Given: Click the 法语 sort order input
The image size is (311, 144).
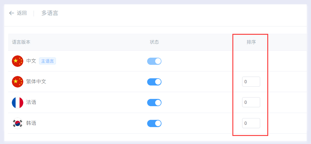Looking at the screenshot, I should click(251, 103).
